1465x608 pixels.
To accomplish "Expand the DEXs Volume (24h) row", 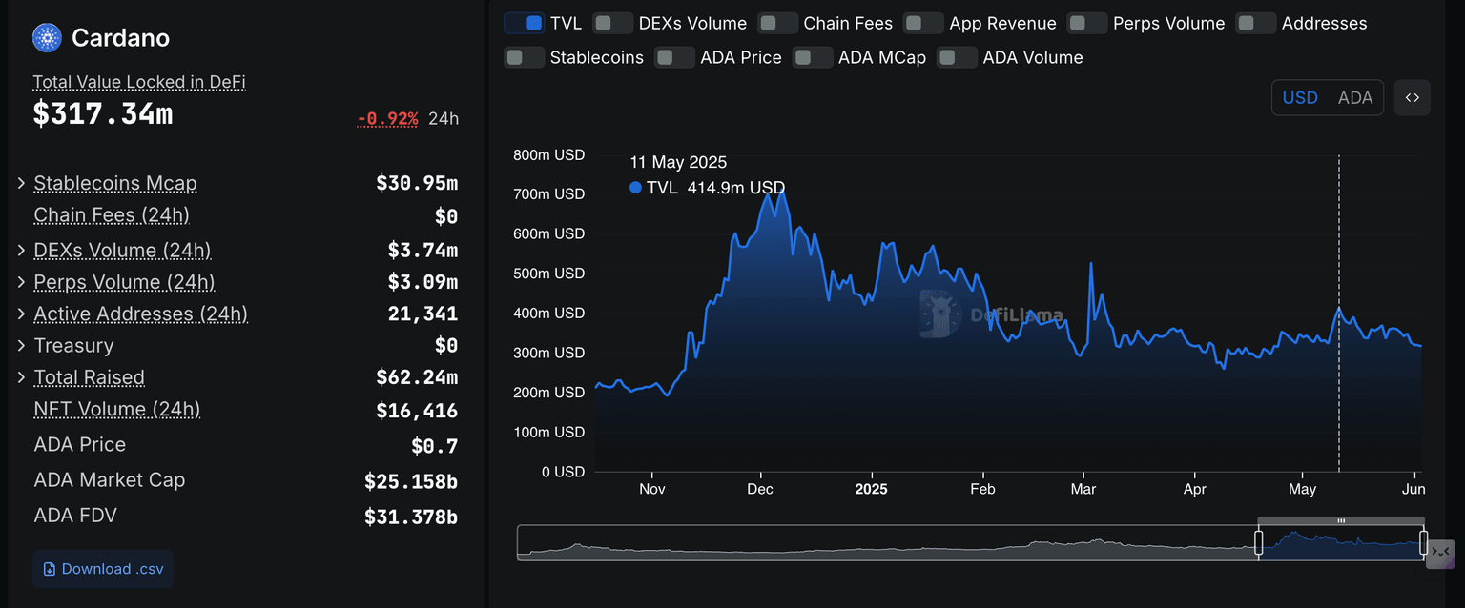I will click(x=21, y=251).
